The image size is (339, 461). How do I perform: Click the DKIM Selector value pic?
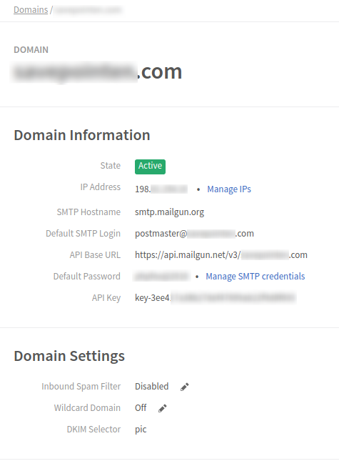pyautogui.click(x=141, y=430)
